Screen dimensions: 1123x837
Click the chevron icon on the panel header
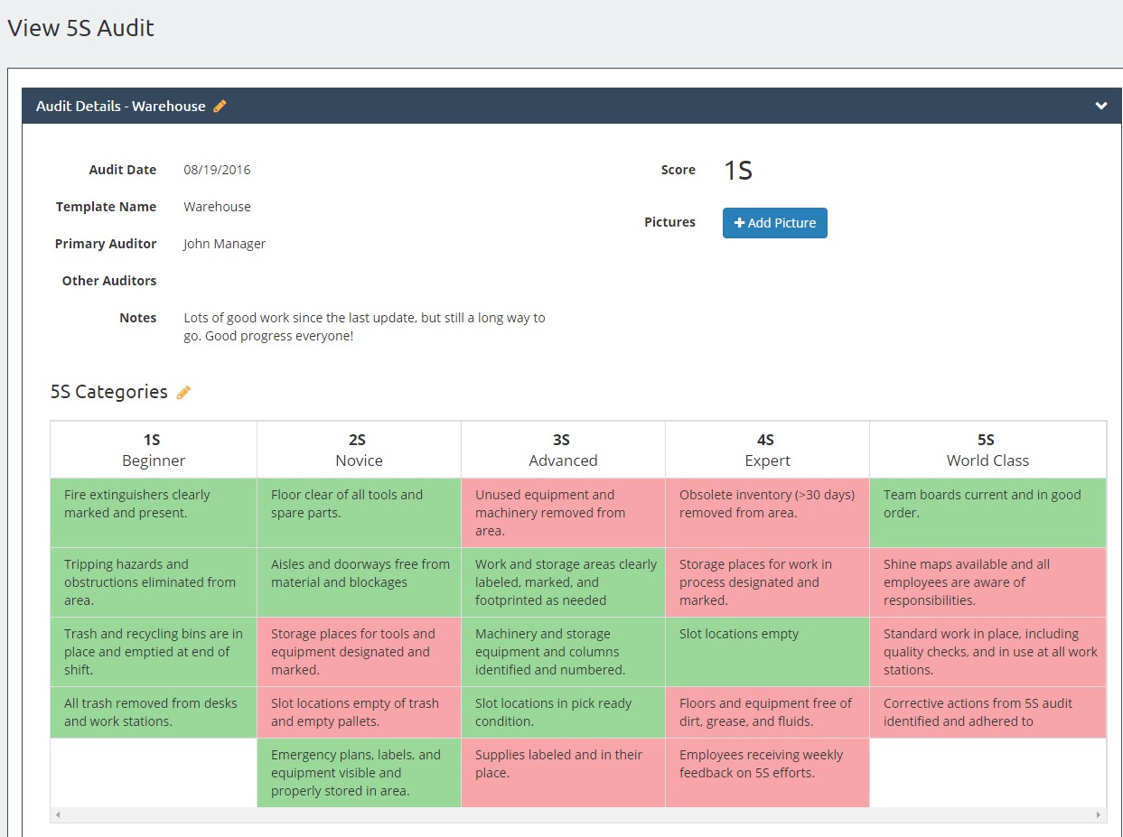1100,106
